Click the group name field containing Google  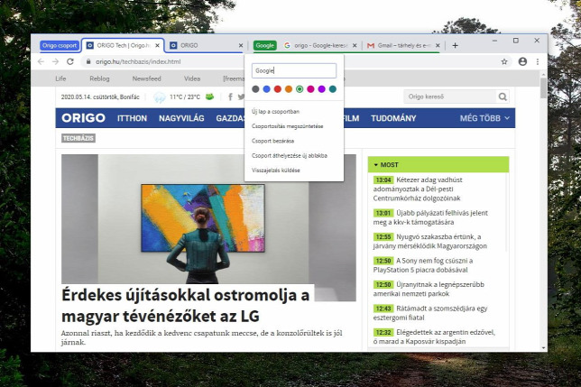[294, 70]
